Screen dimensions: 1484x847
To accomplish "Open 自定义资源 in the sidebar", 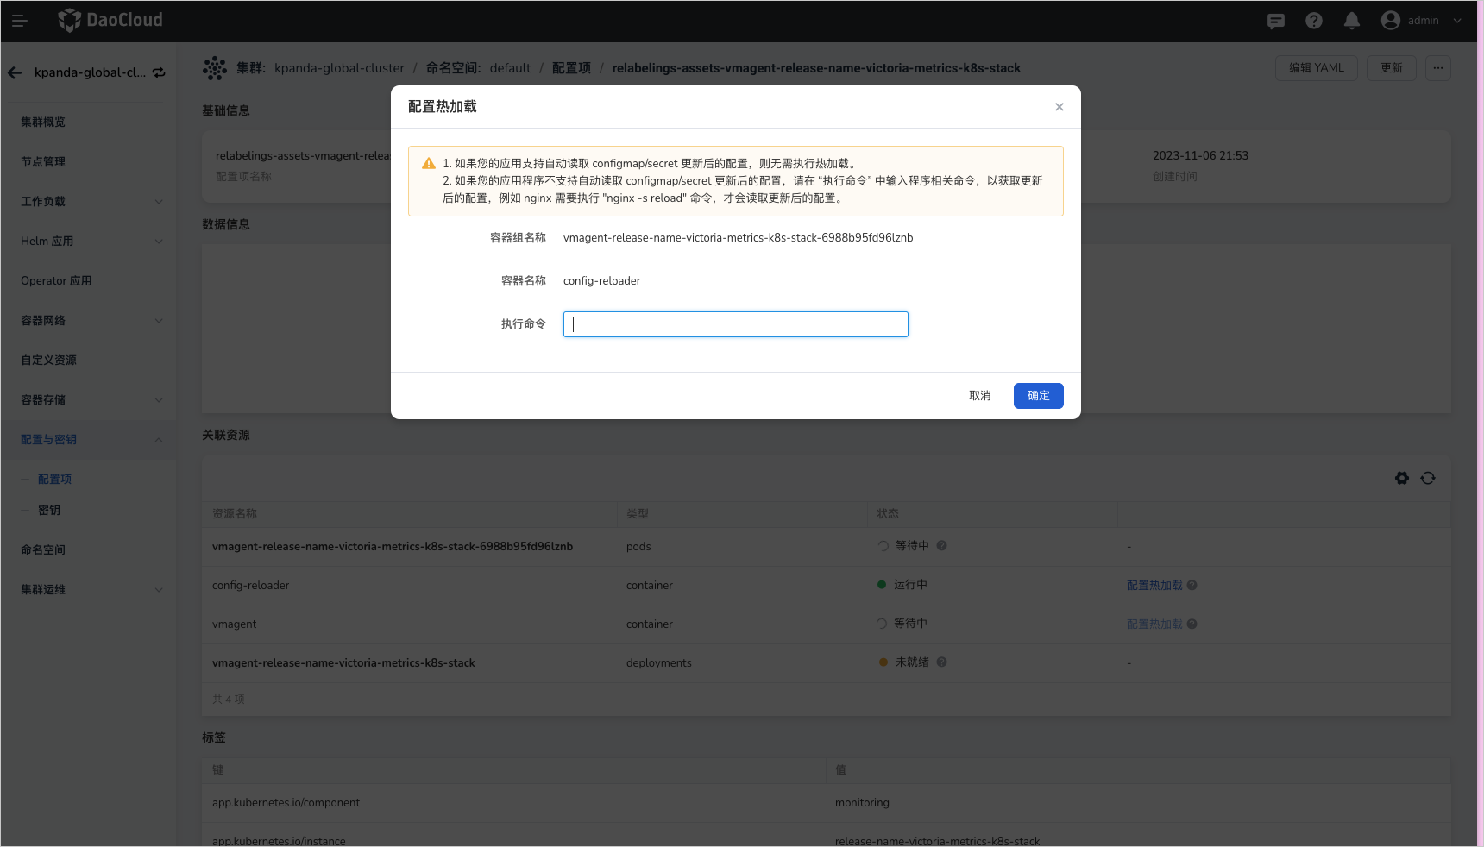I will coord(49,361).
